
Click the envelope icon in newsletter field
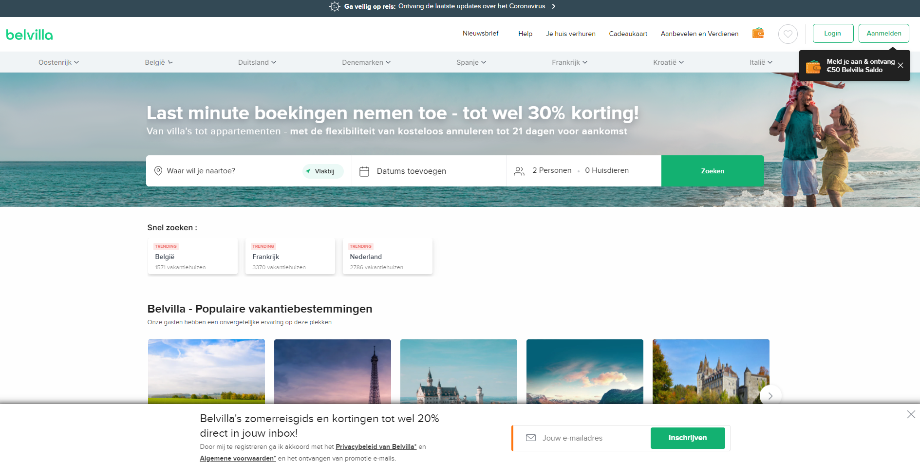coord(531,438)
